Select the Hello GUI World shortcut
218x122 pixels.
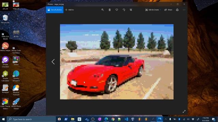5,36
